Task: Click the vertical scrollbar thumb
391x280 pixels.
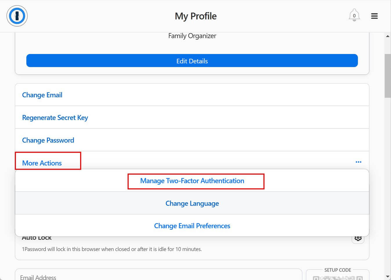Action: pos(388,76)
